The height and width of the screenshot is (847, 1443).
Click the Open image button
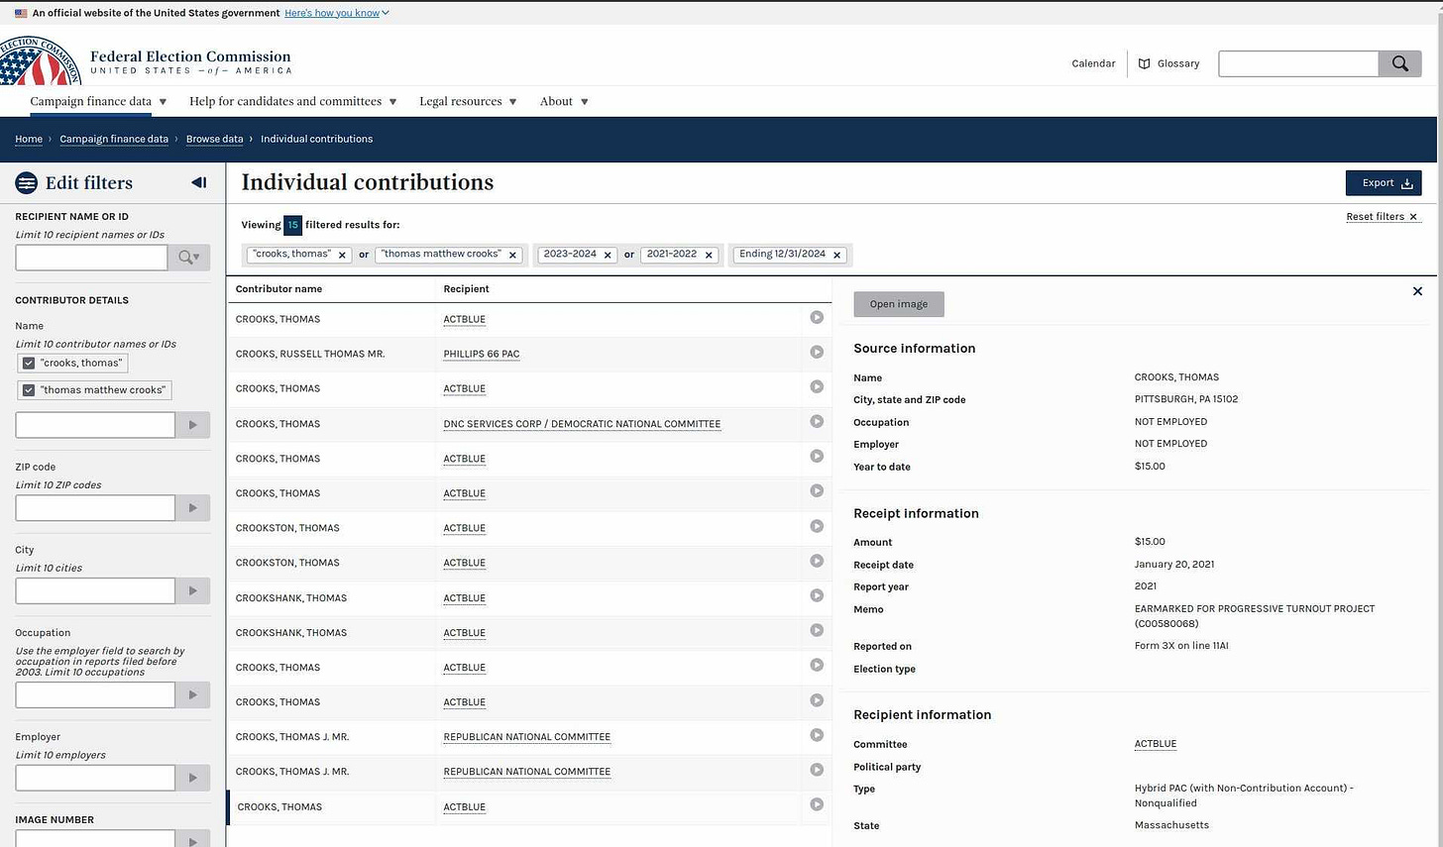coord(899,304)
